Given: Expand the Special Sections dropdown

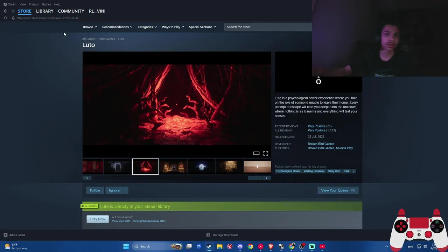Looking at the screenshot, I should 203,27.
